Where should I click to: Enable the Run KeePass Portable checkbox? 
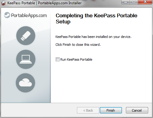coord(57,59)
